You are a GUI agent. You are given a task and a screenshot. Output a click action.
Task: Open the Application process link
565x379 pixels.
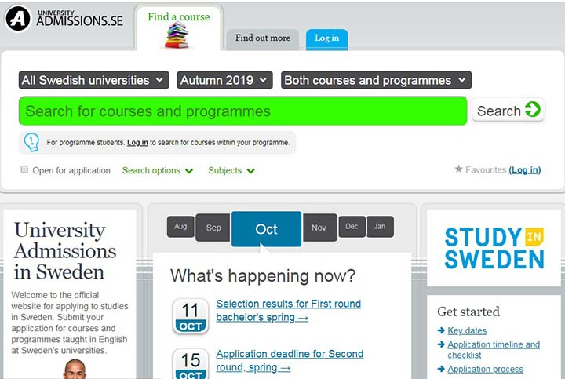[485, 369]
